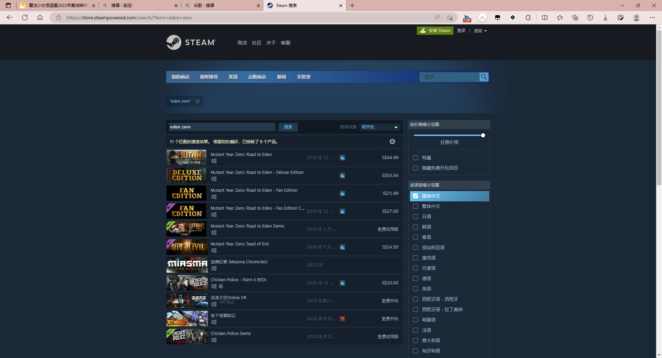The width and height of the screenshot is (662, 358).
Task: Check the 德语 language filter
Action: (415, 278)
